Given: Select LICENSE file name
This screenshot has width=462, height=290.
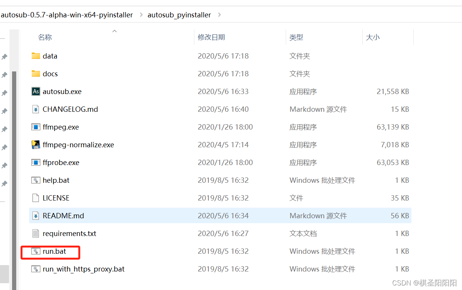Looking at the screenshot, I should tap(56, 198).
